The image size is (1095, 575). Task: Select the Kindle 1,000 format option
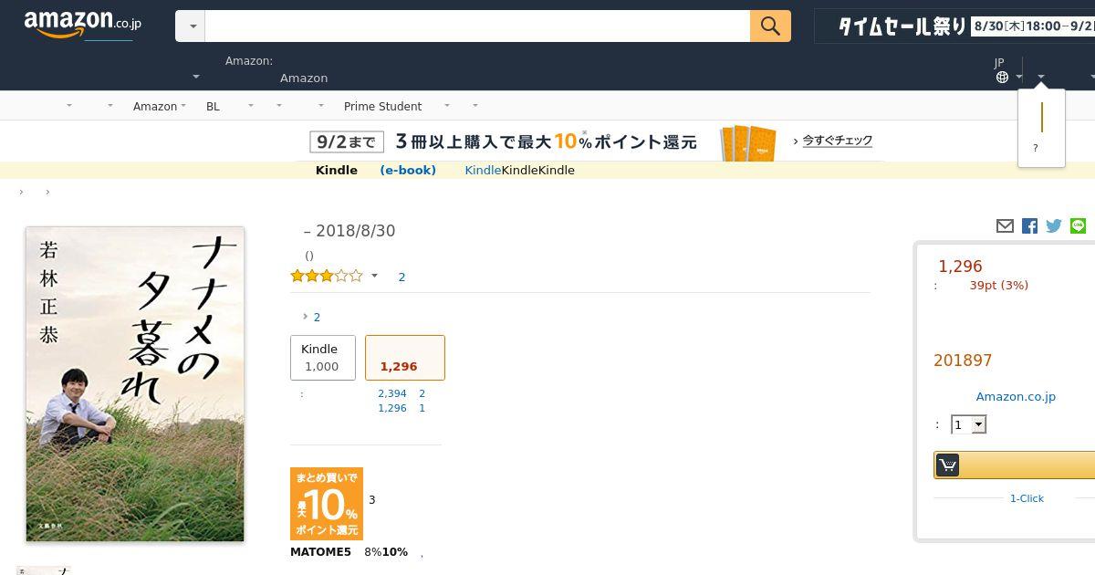(322, 358)
